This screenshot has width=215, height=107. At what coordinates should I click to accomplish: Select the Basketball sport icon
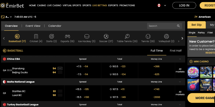click(17, 36)
